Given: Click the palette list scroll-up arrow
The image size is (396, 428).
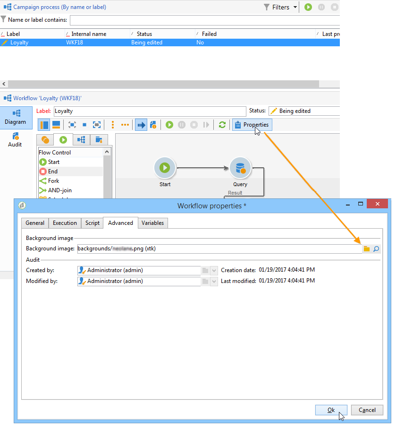Looking at the screenshot, I should click(x=107, y=152).
